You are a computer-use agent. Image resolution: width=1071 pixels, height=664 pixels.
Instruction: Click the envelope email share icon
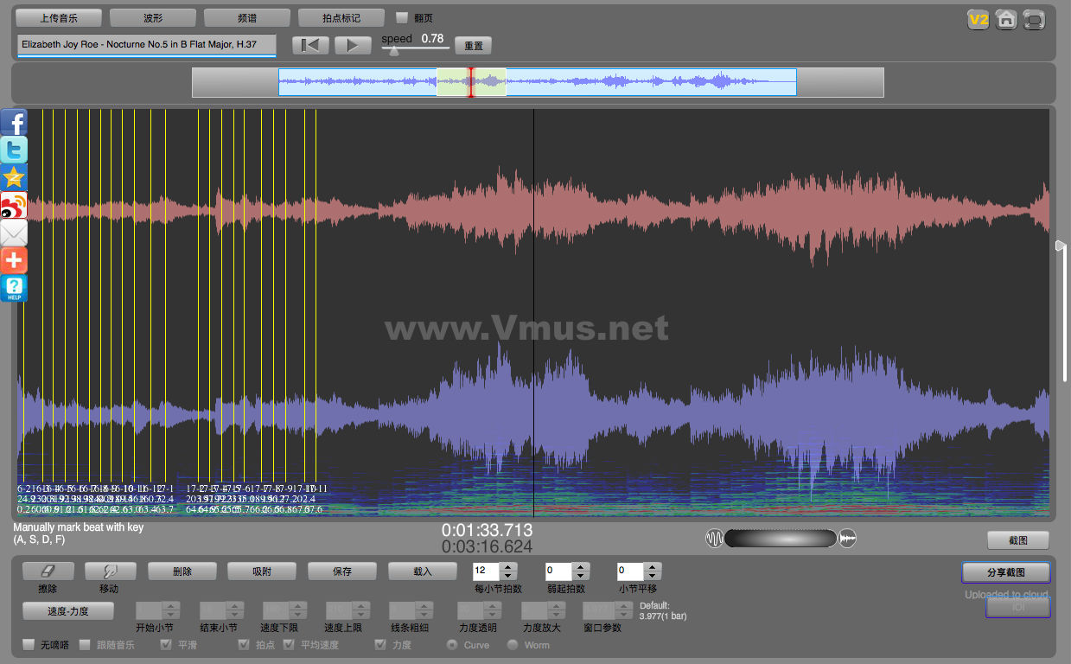pyautogui.click(x=14, y=233)
